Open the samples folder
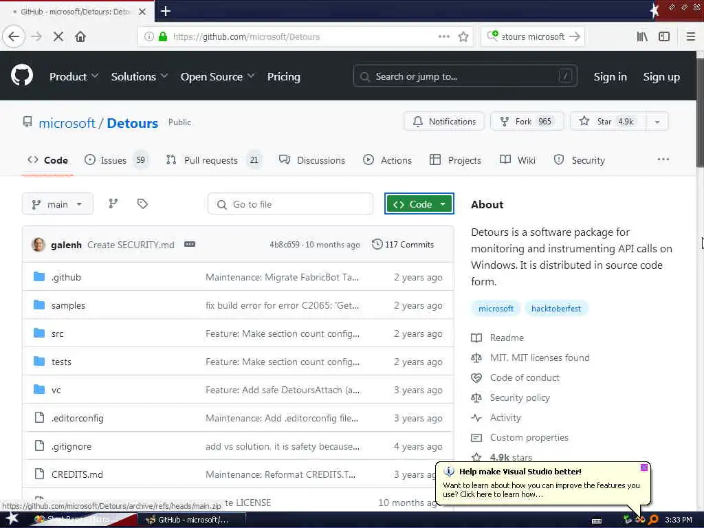The image size is (704, 528). click(68, 305)
